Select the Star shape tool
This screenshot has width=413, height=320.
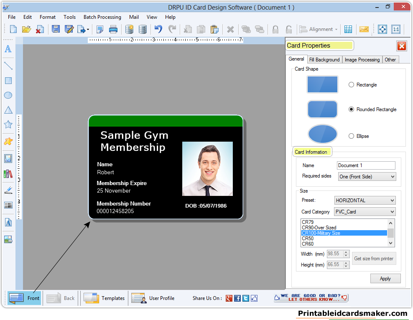click(8, 124)
